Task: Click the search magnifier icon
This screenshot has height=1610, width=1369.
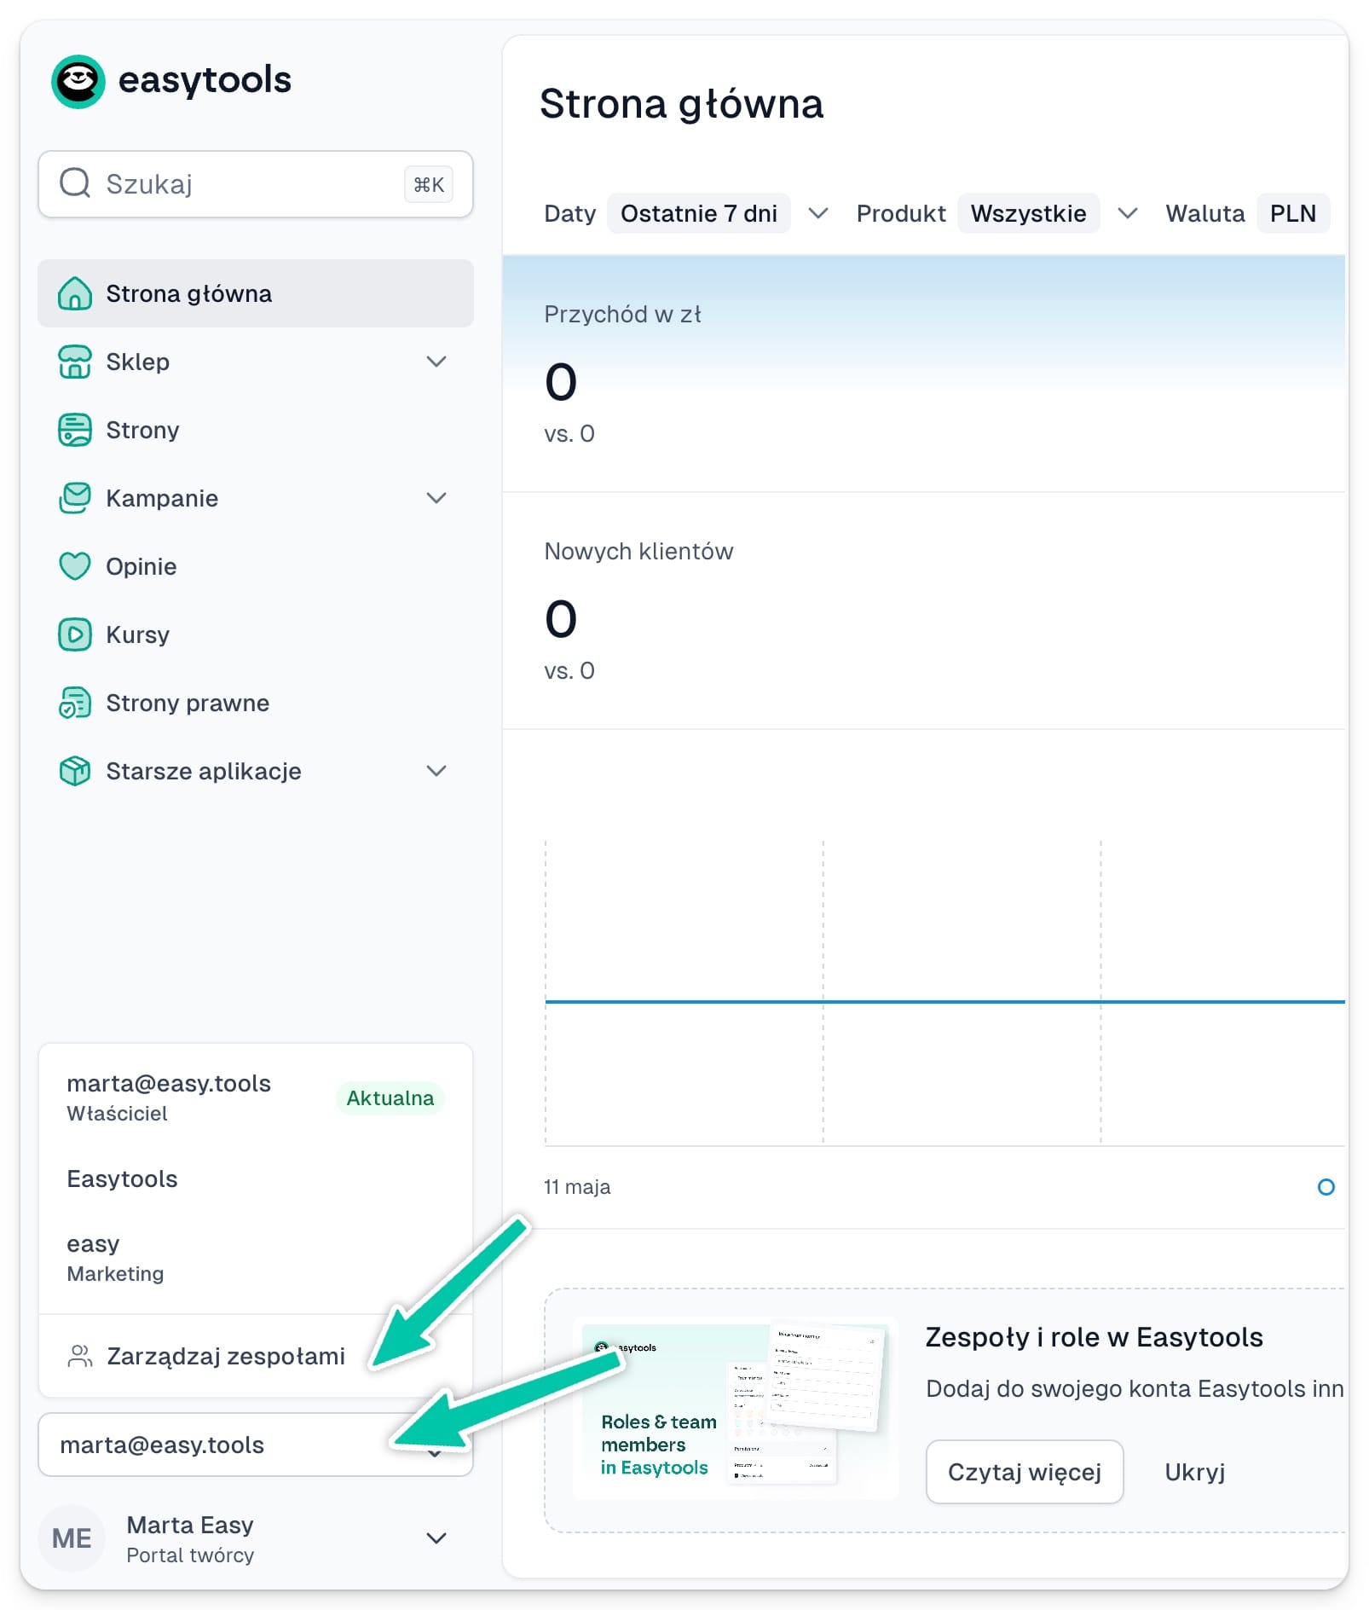Action: point(75,182)
